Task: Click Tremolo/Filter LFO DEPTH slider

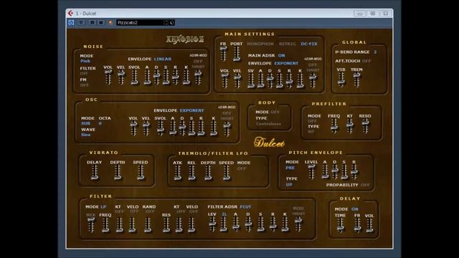Action: click(208, 173)
